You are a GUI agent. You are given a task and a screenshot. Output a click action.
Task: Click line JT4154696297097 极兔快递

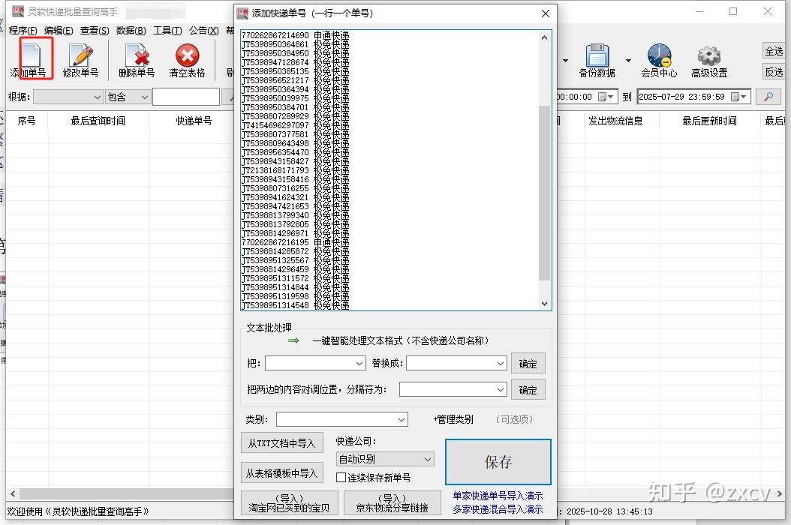pyautogui.click(x=295, y=125)
